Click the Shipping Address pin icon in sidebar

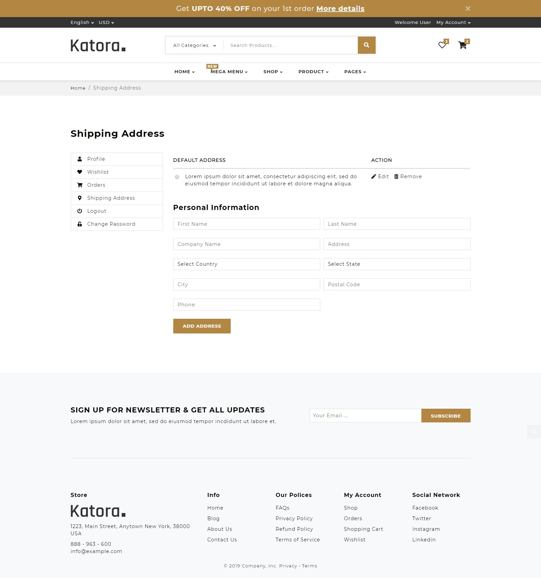(x=80, y=198)
